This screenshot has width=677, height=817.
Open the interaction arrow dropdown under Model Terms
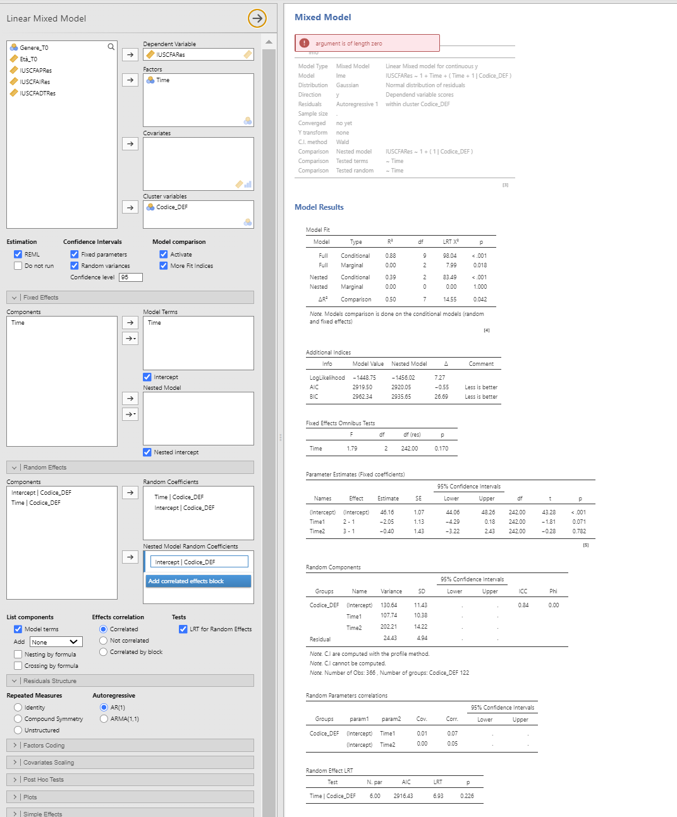click(130, 339)
